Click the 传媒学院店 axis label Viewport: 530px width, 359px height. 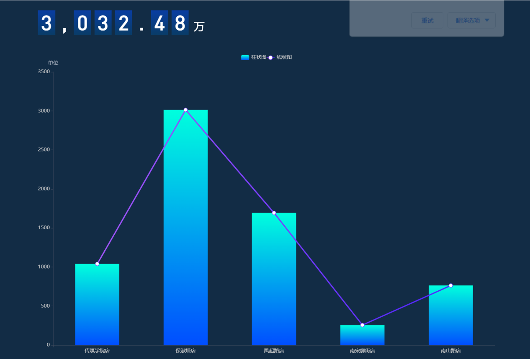[97, 351]
